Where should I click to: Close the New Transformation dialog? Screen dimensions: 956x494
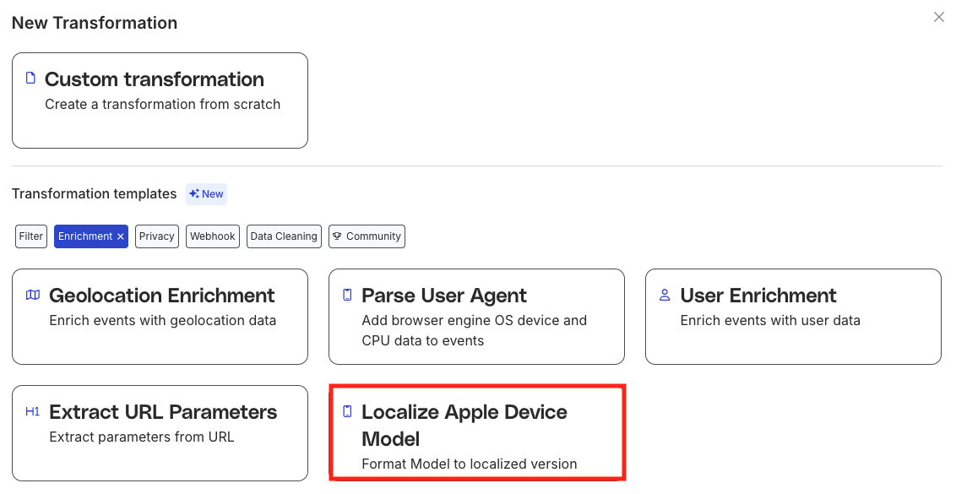939,17
